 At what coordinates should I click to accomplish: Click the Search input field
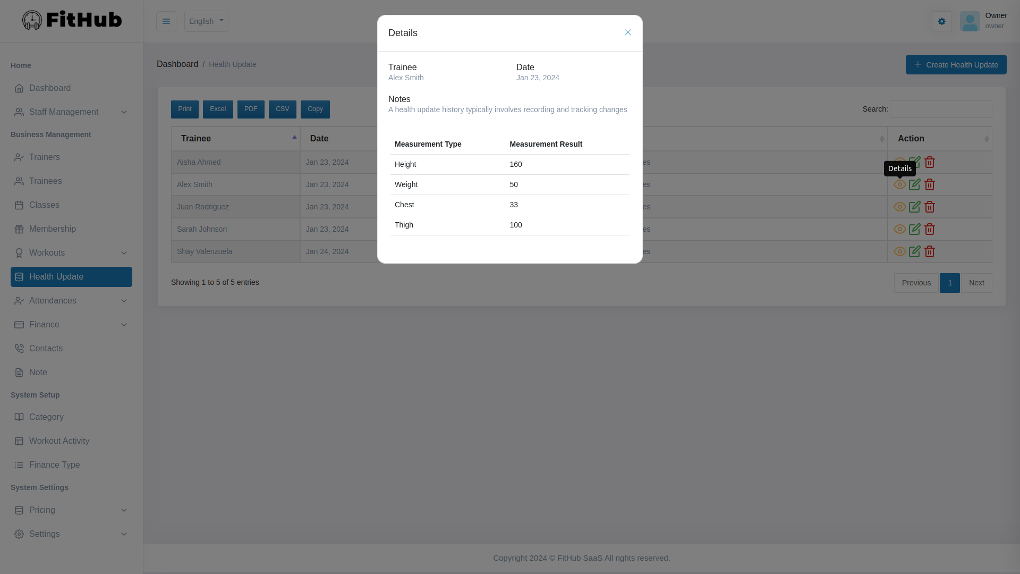(x=940, y=109)
